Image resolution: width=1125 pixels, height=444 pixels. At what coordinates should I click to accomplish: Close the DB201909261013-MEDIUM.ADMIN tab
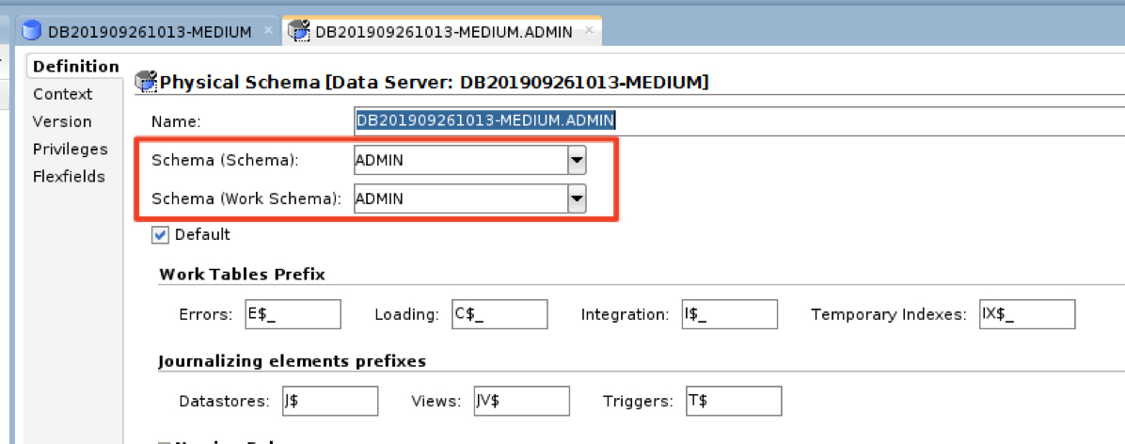point(589,31)
